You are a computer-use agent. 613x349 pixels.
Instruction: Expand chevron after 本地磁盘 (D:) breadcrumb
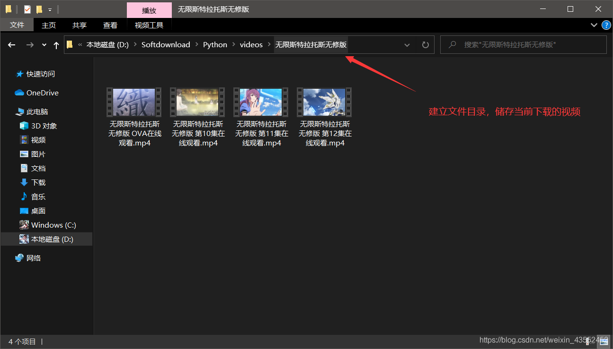[x=135, y=44]
